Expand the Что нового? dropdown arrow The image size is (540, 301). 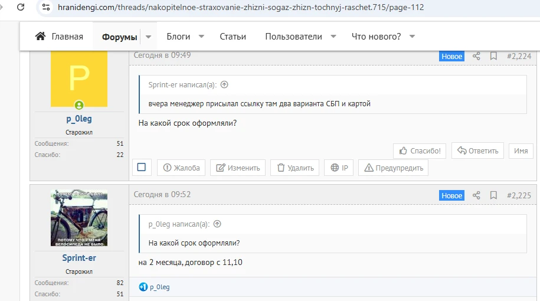[413, 36]
